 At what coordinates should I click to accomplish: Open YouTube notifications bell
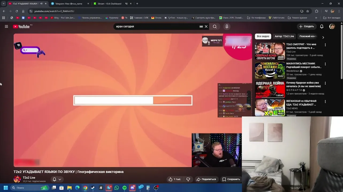coord(322,26)
